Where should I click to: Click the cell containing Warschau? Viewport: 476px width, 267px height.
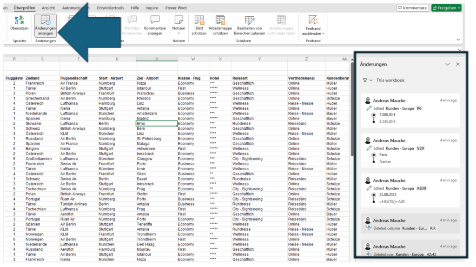(157, 93)
